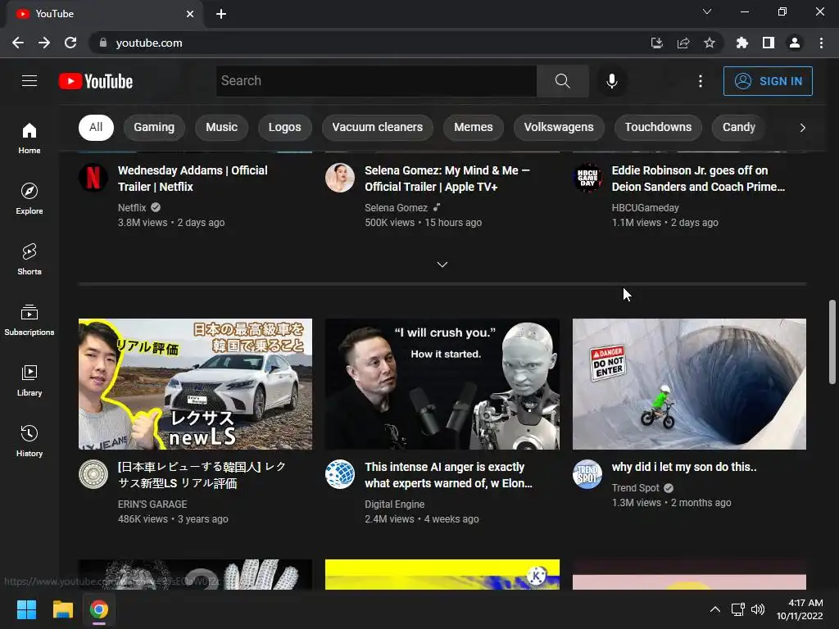Image resolution: width=839 pixels, height=629 pixels.
Task: Open volume control in system tray
Action: click(x=758, y=609)
